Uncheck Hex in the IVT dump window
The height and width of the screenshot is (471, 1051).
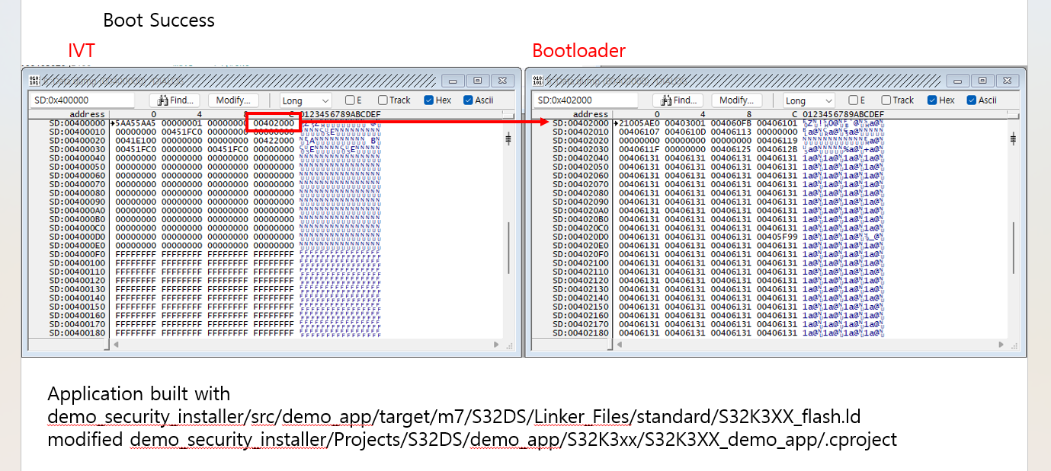tap(429, 100)
